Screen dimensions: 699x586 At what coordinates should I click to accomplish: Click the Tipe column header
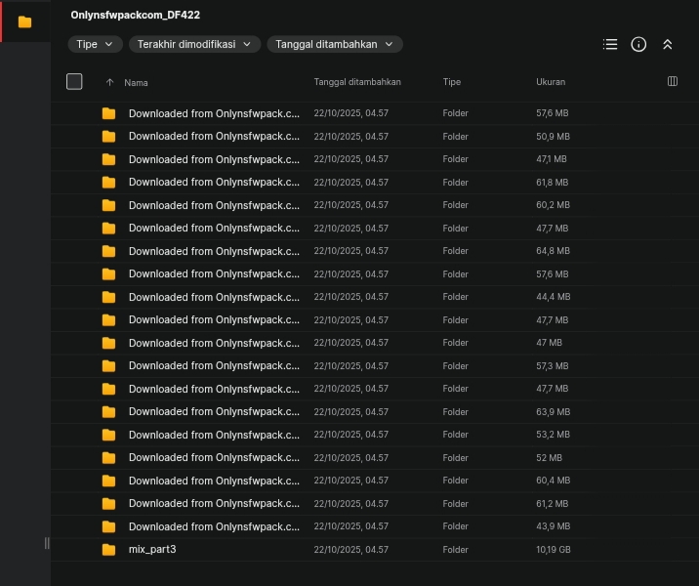tap(451, 82)
